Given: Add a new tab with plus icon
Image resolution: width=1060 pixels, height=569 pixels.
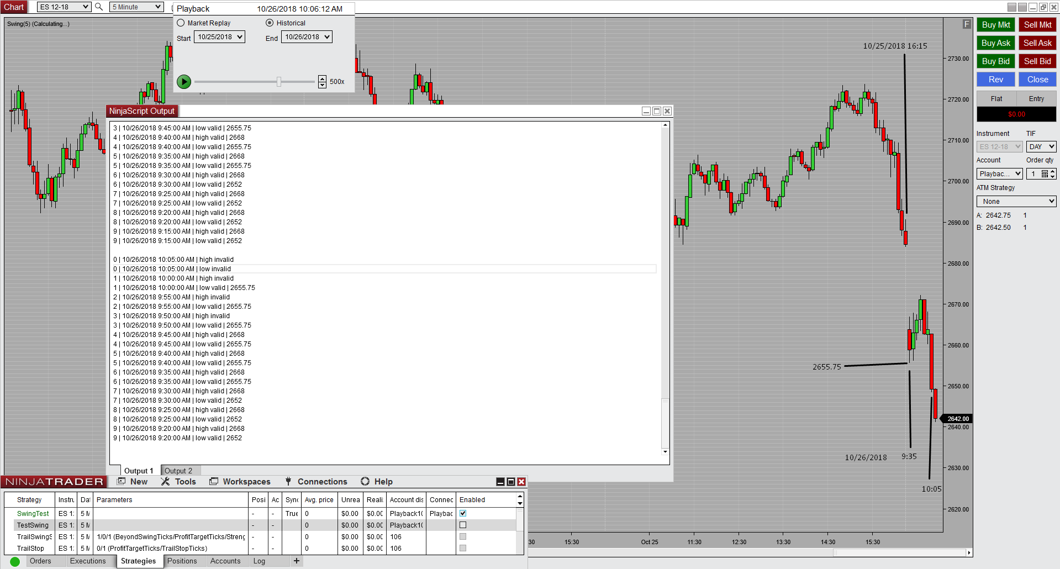Looking at the screenshot, I should pyautogui.click(x=297, y=561).
